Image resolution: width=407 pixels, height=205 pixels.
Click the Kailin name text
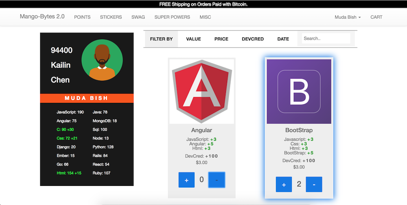click(61, 65)
